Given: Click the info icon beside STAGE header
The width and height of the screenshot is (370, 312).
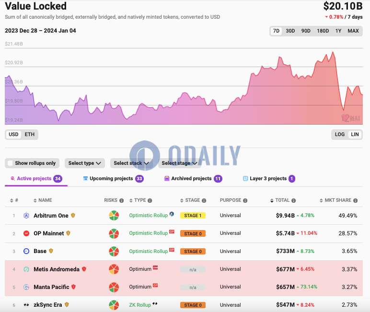Looking at the screenshot, I should pyautogui.click(x=204, y=200).
